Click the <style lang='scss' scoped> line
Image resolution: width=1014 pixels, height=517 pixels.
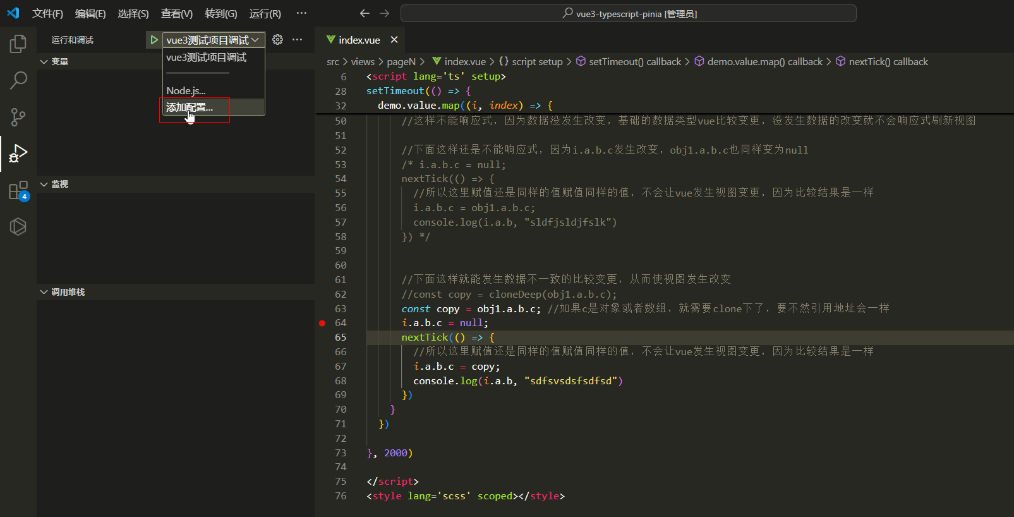(466, 496)
